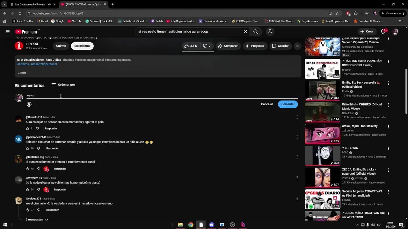Expand the description with '...más'
Image resolution: width=408 pixels, height=229 pixels.
[22, 73]
